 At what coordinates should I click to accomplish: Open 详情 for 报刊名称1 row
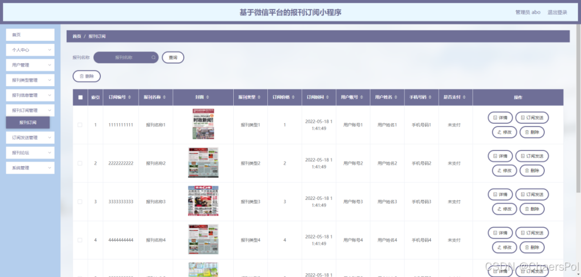coord(500,118)
